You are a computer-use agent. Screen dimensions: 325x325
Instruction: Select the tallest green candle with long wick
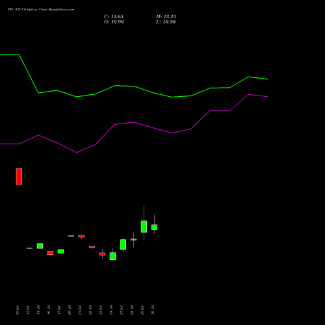144,226
